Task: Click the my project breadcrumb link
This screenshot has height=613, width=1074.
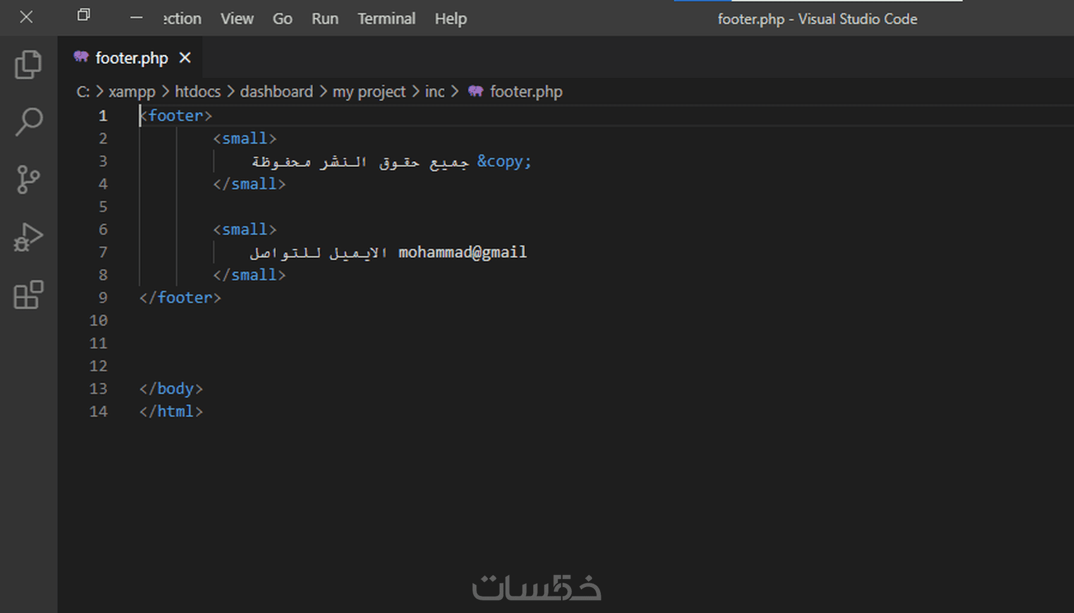Action: tap(369, 91)
